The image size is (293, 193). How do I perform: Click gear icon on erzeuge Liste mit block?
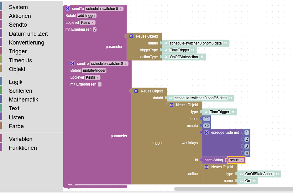(207, 133)
